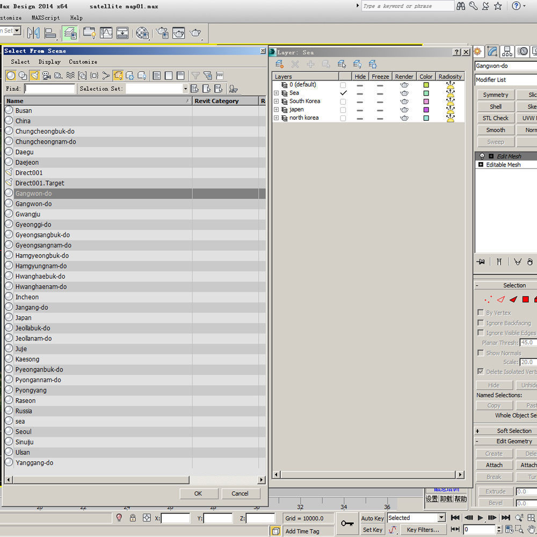This screenshot has width=537, height=537.
Task: Click the Auto Key button
Action: 372,518
